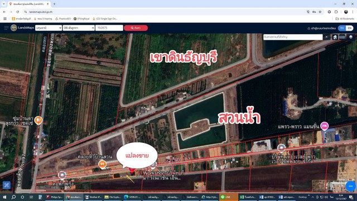
Task: Switch to File Explorer in taskbar
Action: (113, 197)
